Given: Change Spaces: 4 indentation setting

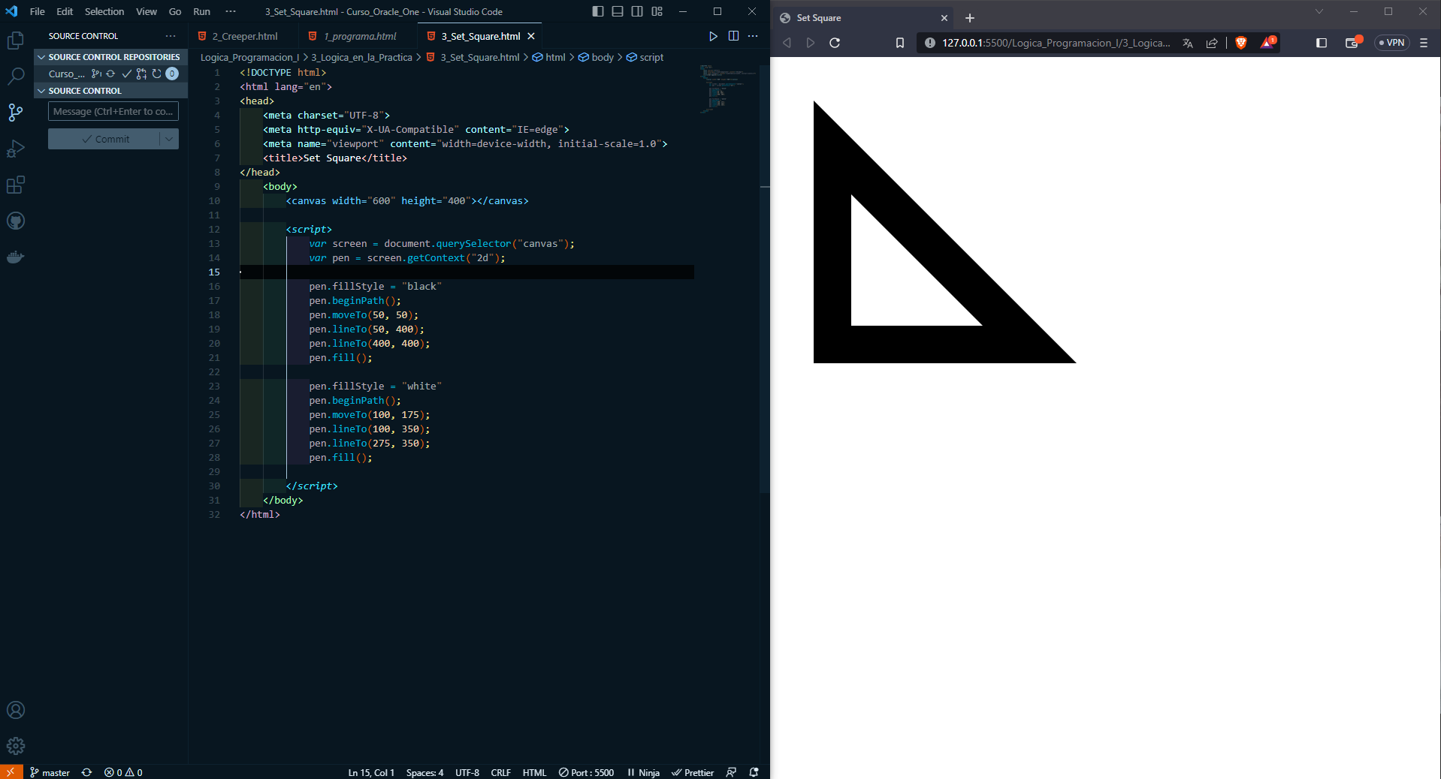Looking at the screenshot, I should click(424, 772).
